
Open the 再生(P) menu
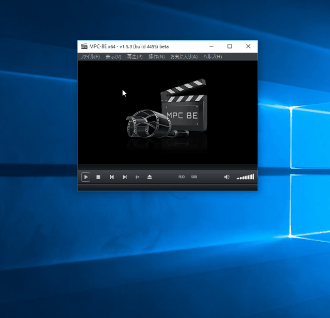coord(135,57)
